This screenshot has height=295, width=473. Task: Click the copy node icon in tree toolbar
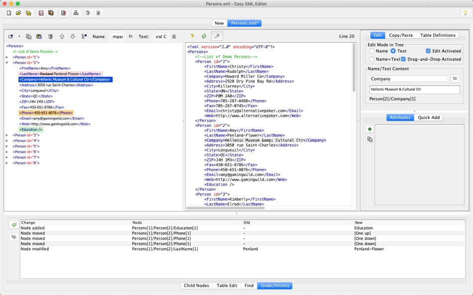(x=29, y=36)
